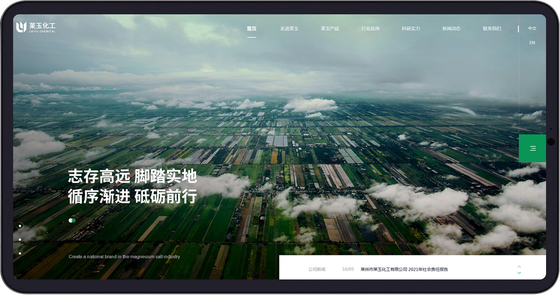The height and width of the screenshot is (295, 560).
Task: Select the first slide indicator dot
Action: (x=20, y=226)
